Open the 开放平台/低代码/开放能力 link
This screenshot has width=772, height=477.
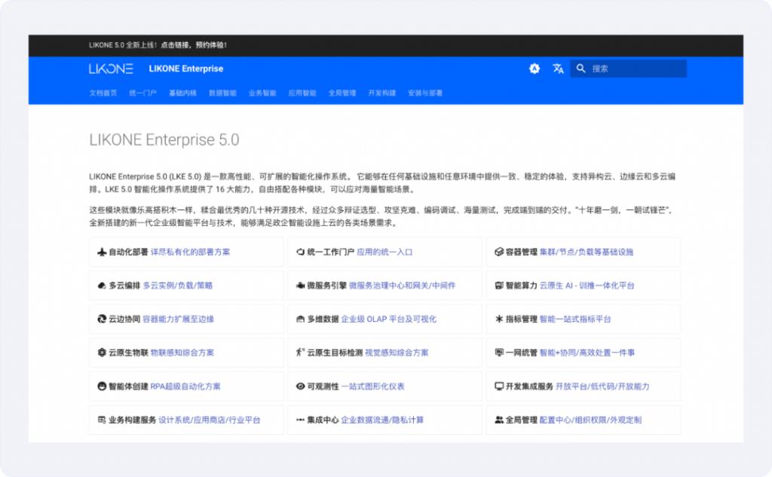click(x=602, y=387)
